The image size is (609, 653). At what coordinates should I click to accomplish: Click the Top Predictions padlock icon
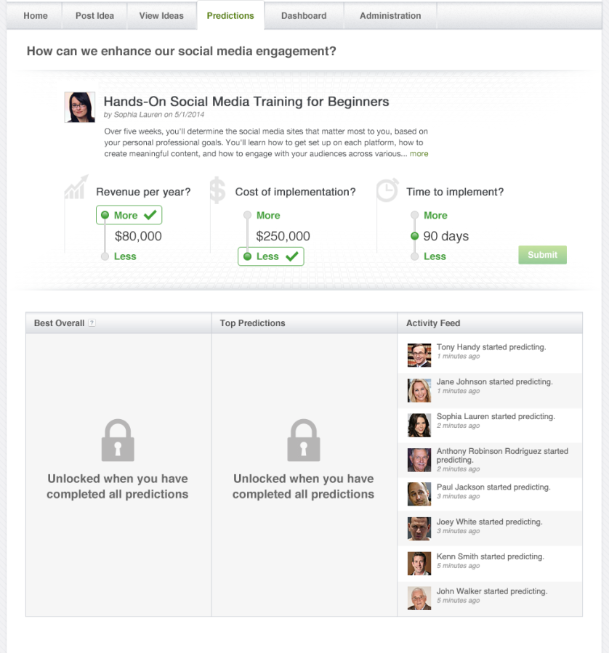click(x=304, y=441)
